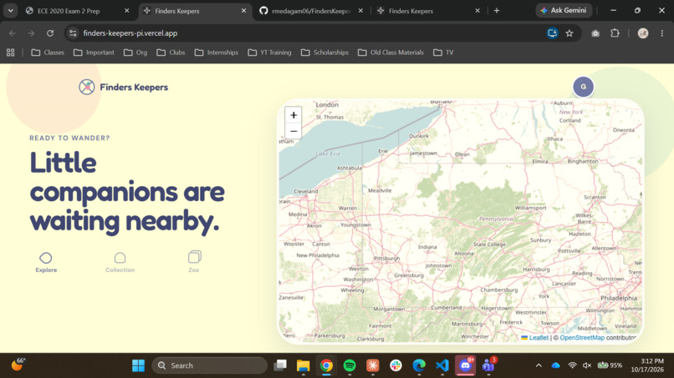Open the clock showing 3:12 PM
The image size is (674, 378).
(x=647, y=365)
